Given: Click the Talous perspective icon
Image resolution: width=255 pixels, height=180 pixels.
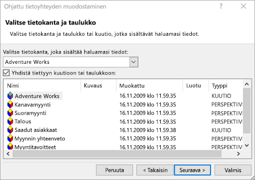Looking at the screenshot, I should click(x=10, y=122).
